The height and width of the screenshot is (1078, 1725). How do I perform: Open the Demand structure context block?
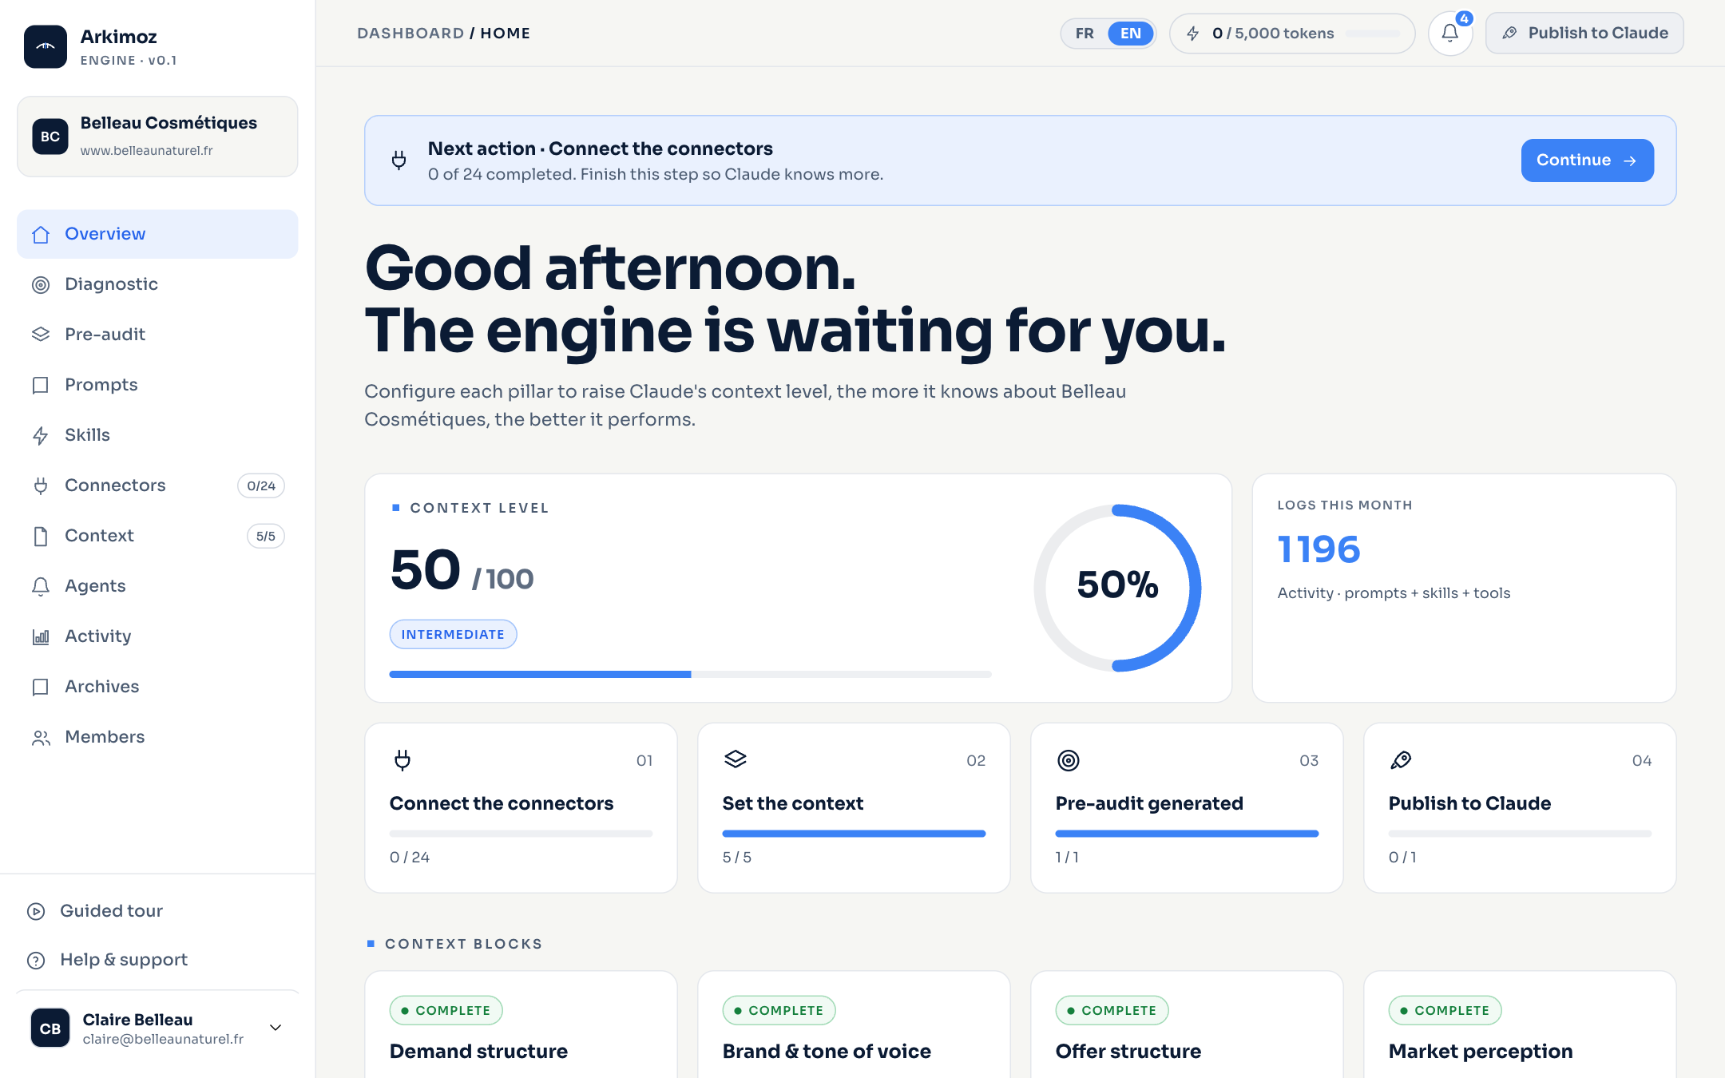[521, 1025]
